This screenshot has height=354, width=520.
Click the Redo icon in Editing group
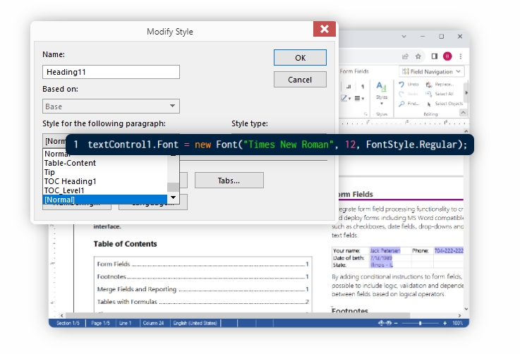point(401,94)
